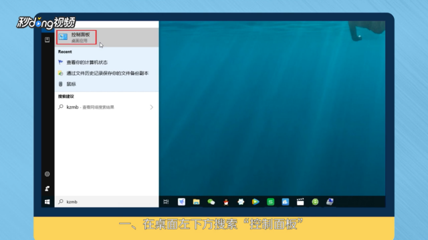The image size is (428, 240).
Task: Click the 桌面应用 subtitle under 控制面板
Action: [79, 41]
